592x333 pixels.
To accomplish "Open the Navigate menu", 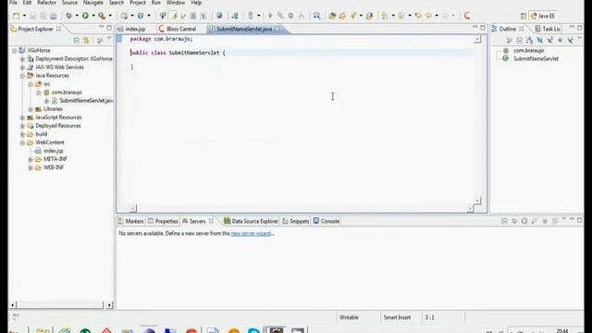I will [93, 3].
